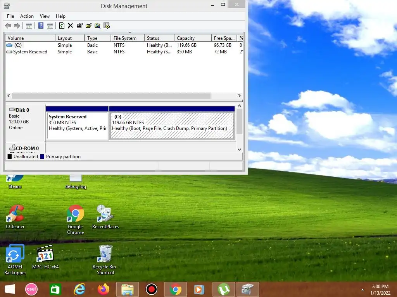397x297 pixels.
Task: Click the Windows Start button
Action: coord(10,289)
